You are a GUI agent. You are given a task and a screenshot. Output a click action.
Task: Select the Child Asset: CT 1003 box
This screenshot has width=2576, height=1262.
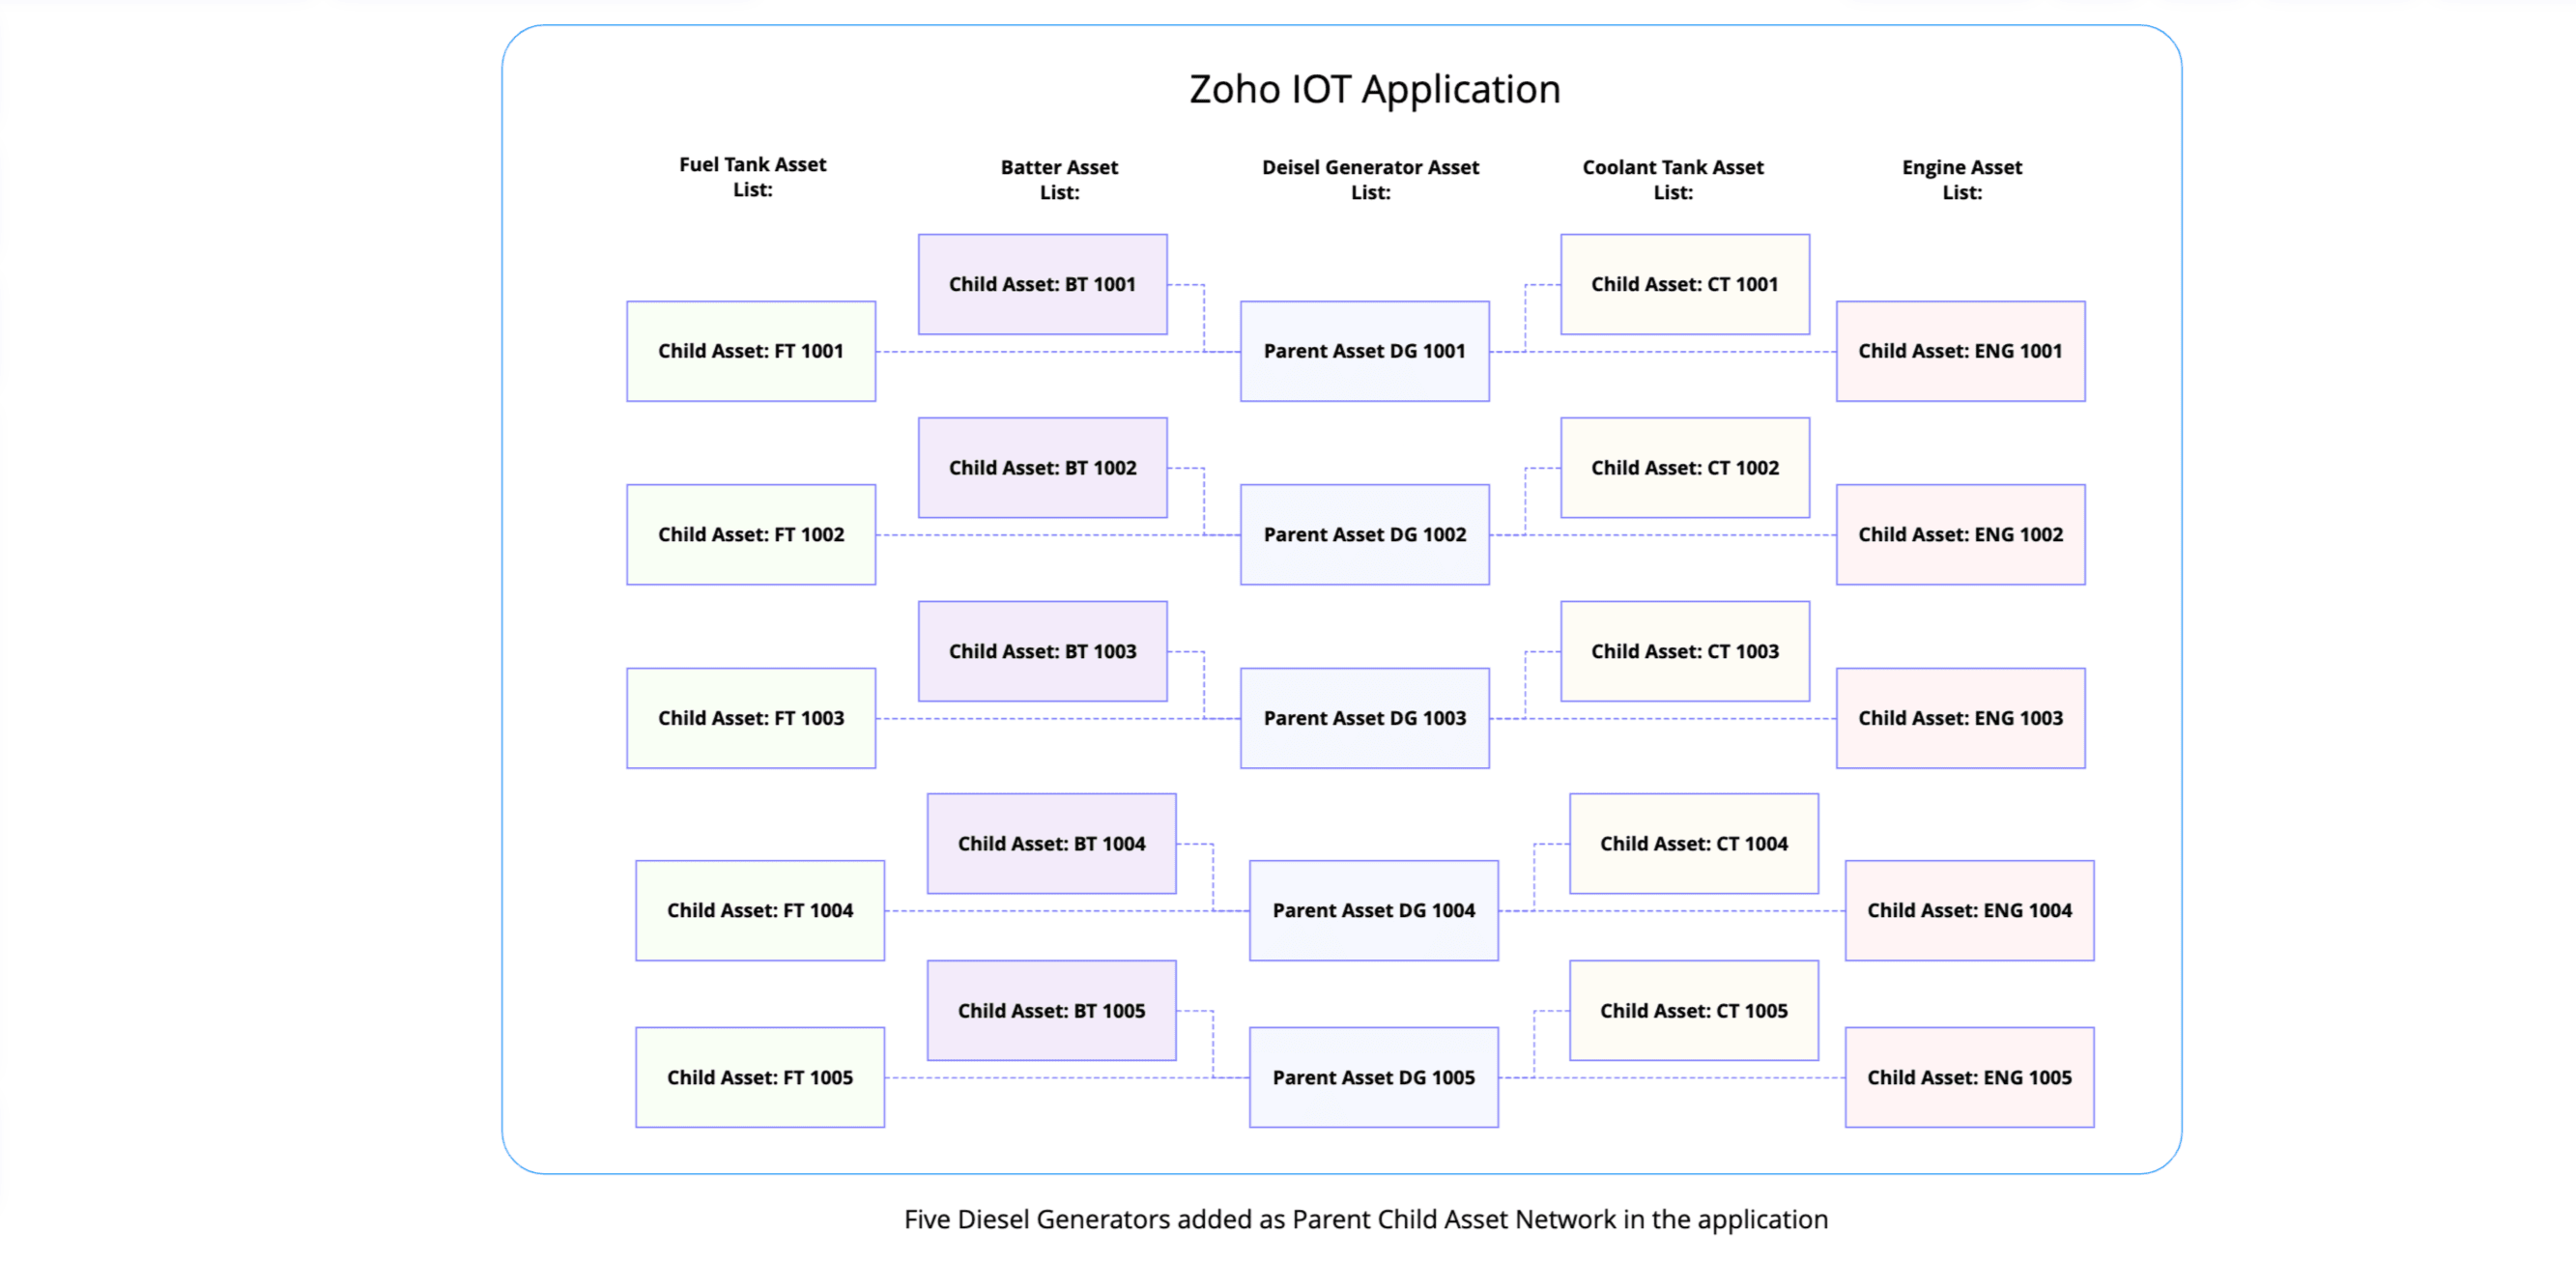[1684, 651]
